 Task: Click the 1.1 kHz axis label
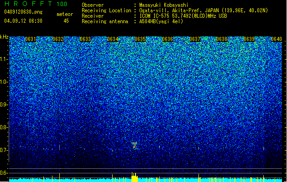(x=4, y=59)
